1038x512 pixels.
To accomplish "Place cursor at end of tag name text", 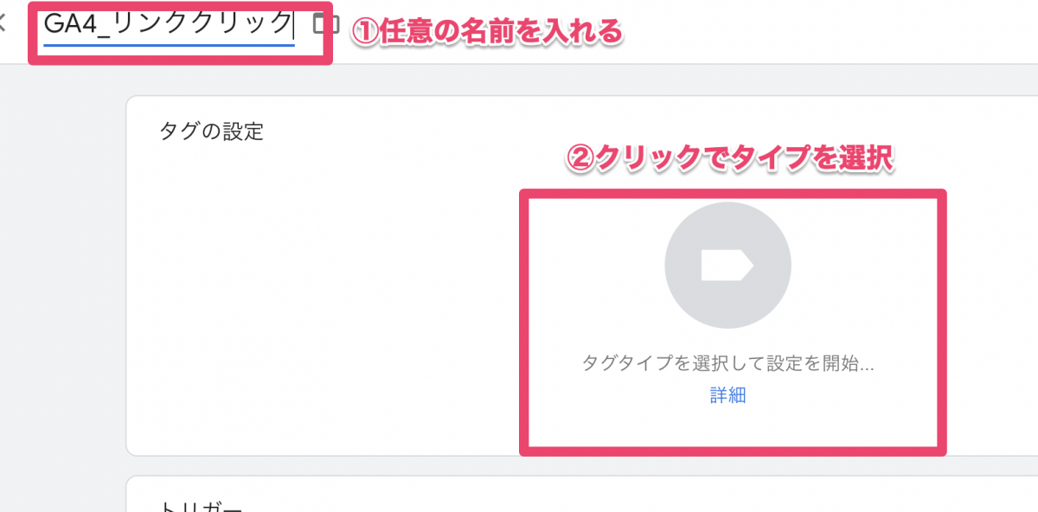I will (x=293, y=24).
